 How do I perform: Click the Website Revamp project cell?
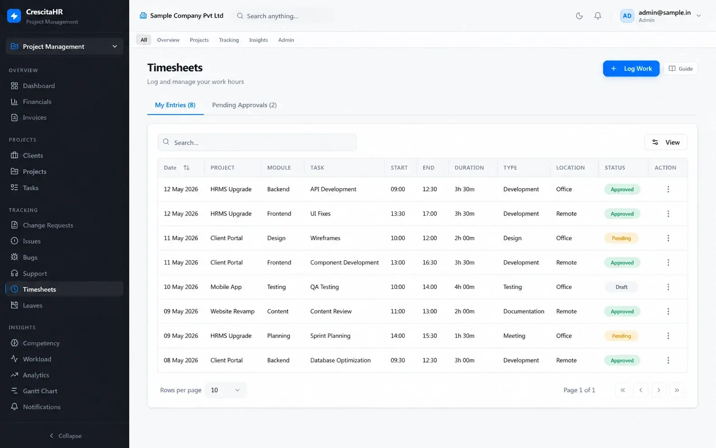click(232, 312)
